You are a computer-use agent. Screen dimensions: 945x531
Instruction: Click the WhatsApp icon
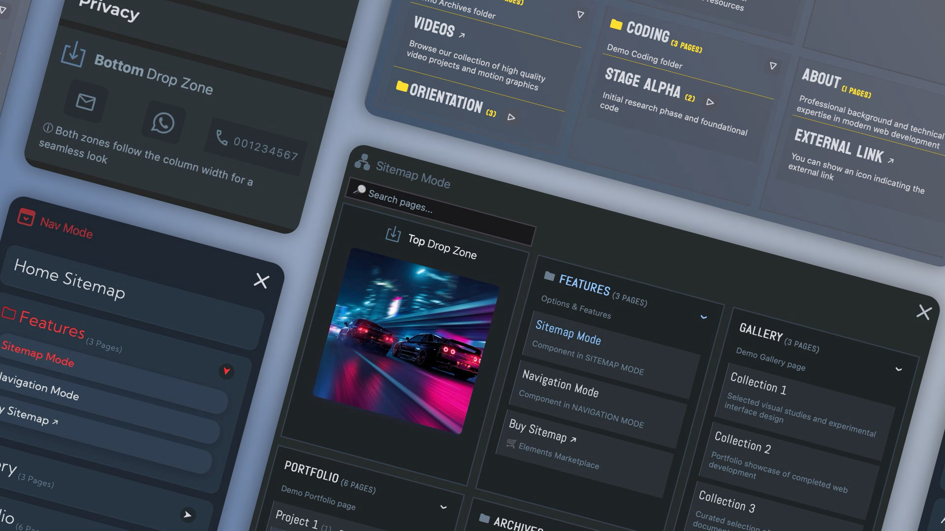pyautogui.click(x=163, y=123)
